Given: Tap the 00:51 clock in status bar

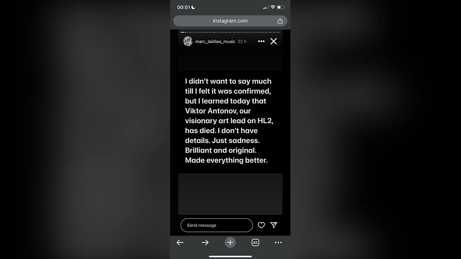Looking at the screenshot, I should [x=184, y=7].
